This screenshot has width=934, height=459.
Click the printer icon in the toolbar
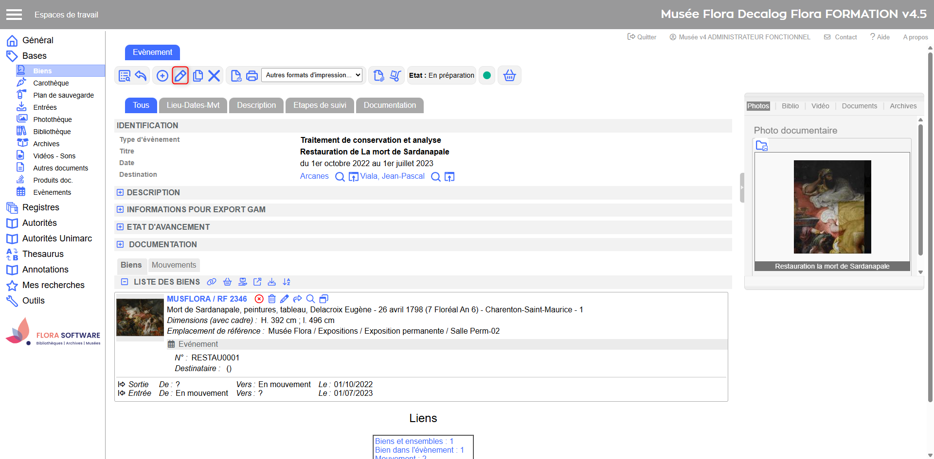point(252,76)
